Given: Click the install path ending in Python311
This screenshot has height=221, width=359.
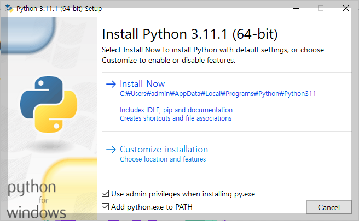Looking at the screenshot, I should [218, 94].
